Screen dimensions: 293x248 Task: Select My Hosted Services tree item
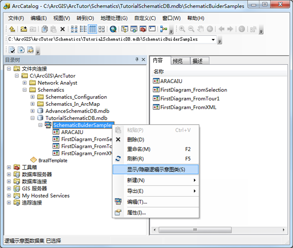point(46,196)
